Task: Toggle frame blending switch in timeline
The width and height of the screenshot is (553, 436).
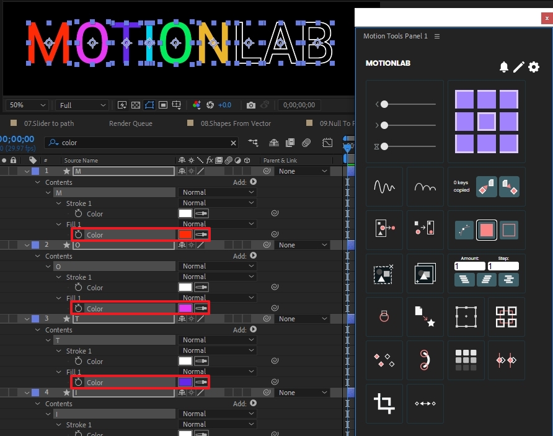Action: 290,143
